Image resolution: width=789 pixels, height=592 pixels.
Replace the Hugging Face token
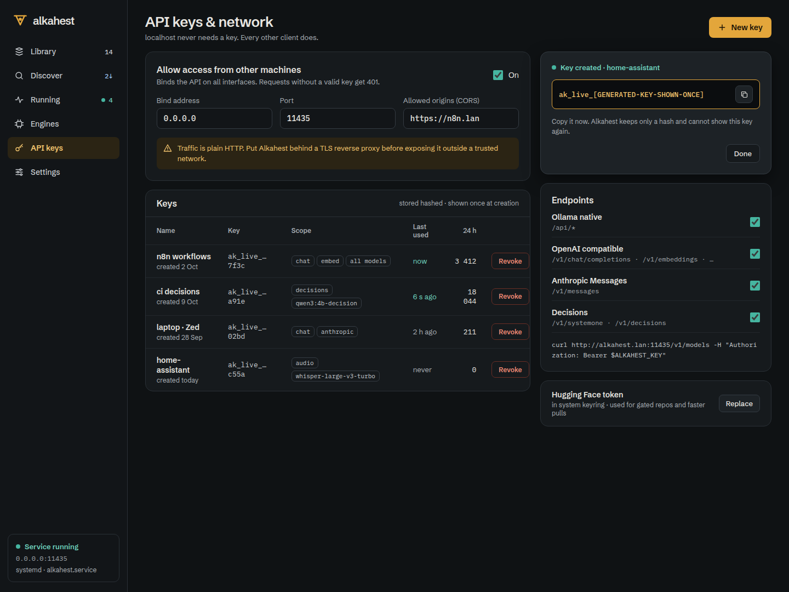[739, 403]
